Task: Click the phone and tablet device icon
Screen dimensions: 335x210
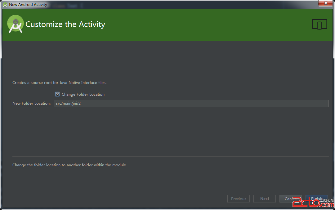Action: (x=319, y=24)
